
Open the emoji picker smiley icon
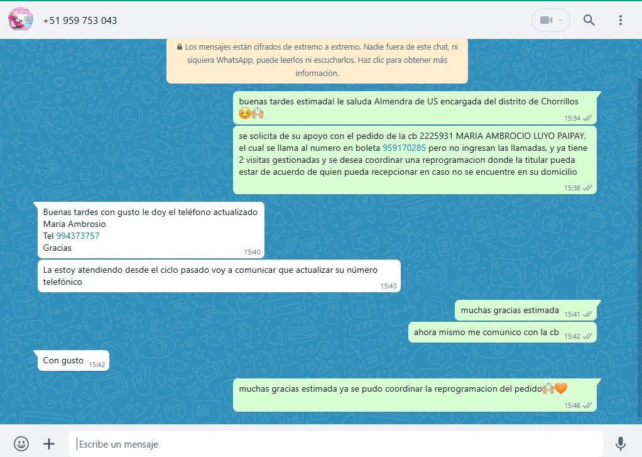(21, 444)
